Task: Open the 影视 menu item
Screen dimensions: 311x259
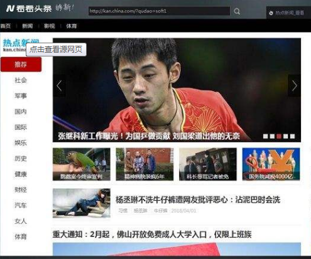Action: (x=50, y=26)
